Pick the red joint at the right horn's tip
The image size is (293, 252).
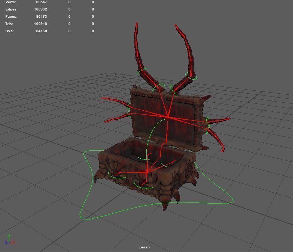[175, 25]
